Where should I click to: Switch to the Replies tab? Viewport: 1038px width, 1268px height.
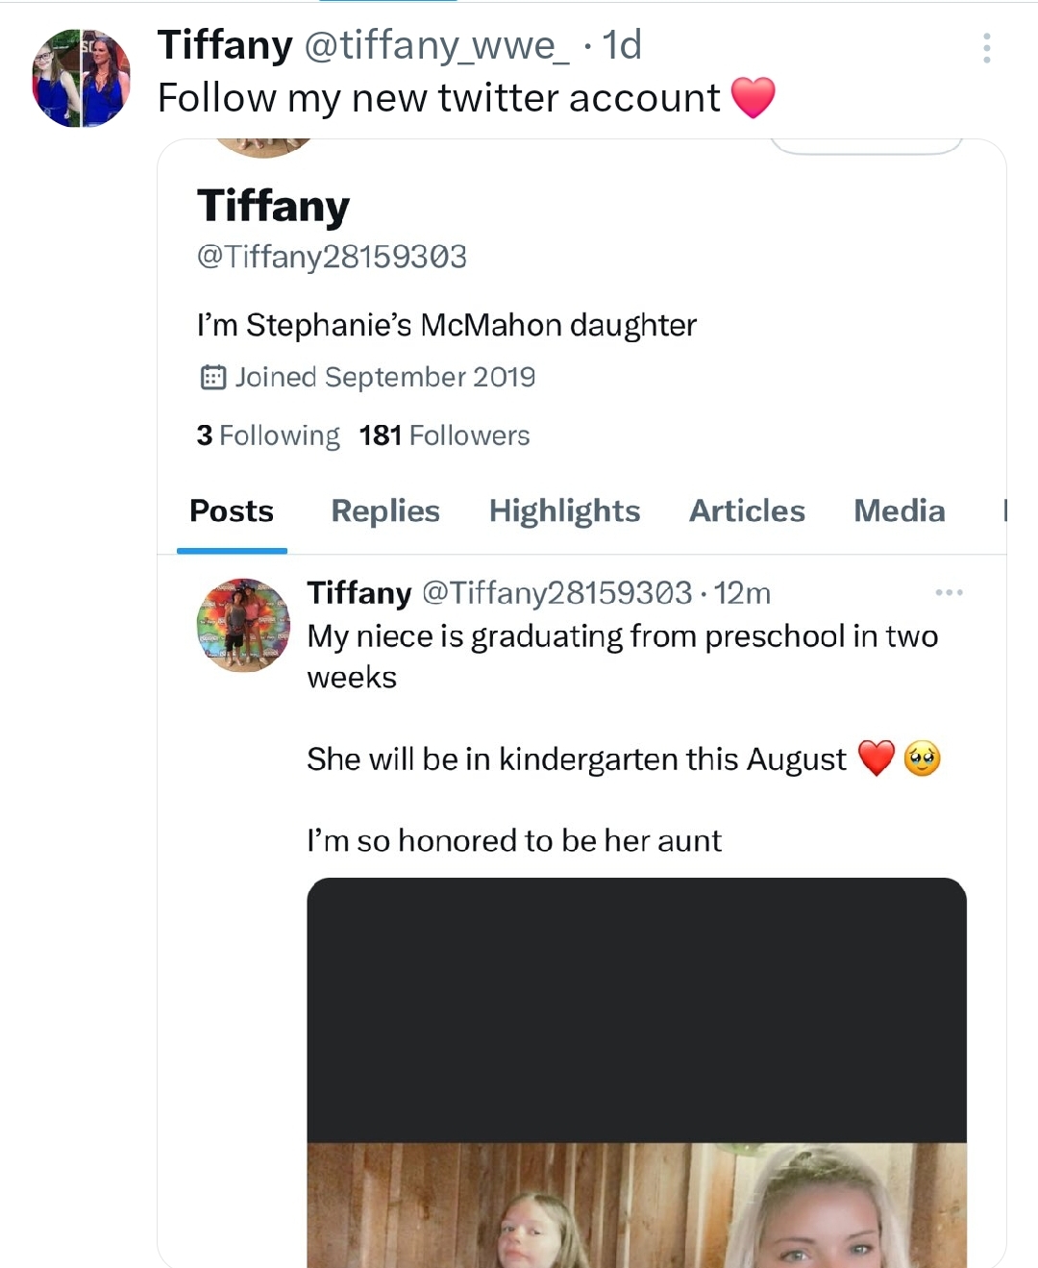tap(385, 510)
